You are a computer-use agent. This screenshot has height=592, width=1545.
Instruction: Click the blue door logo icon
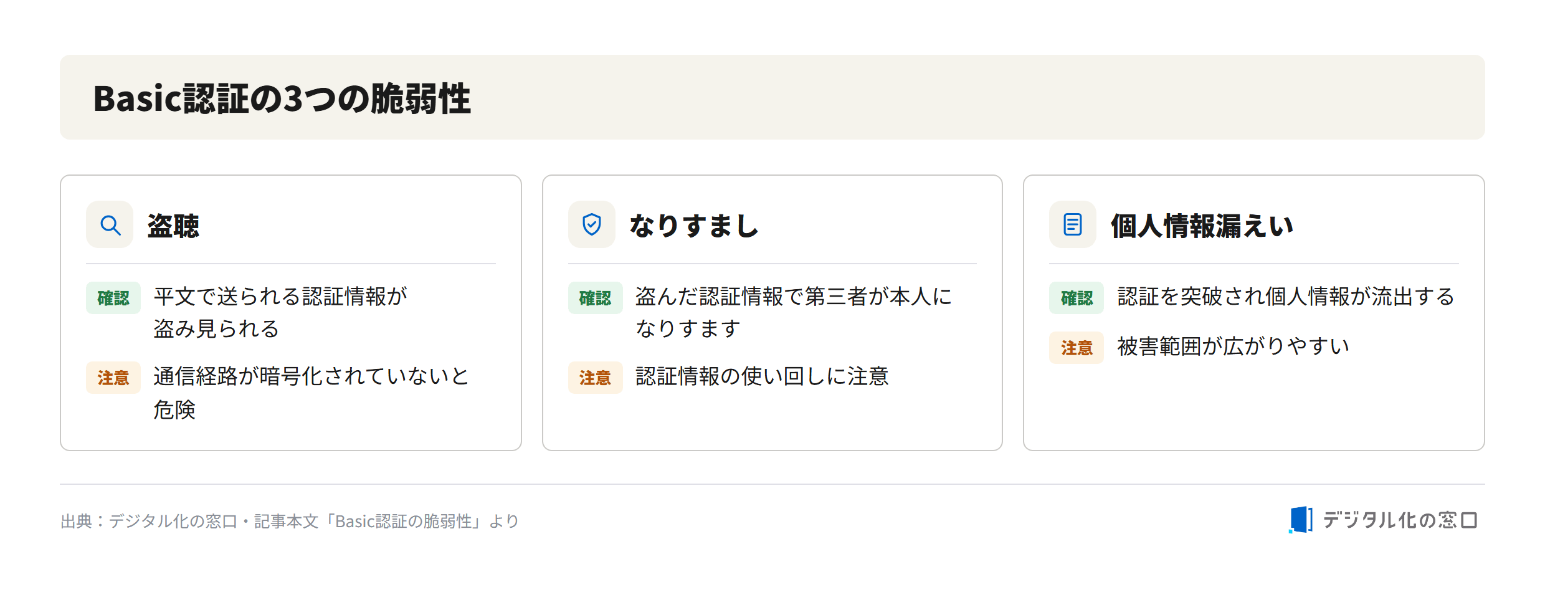[1300, 520]
